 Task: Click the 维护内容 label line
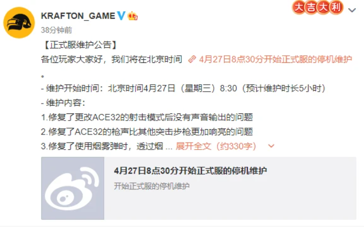63,103
